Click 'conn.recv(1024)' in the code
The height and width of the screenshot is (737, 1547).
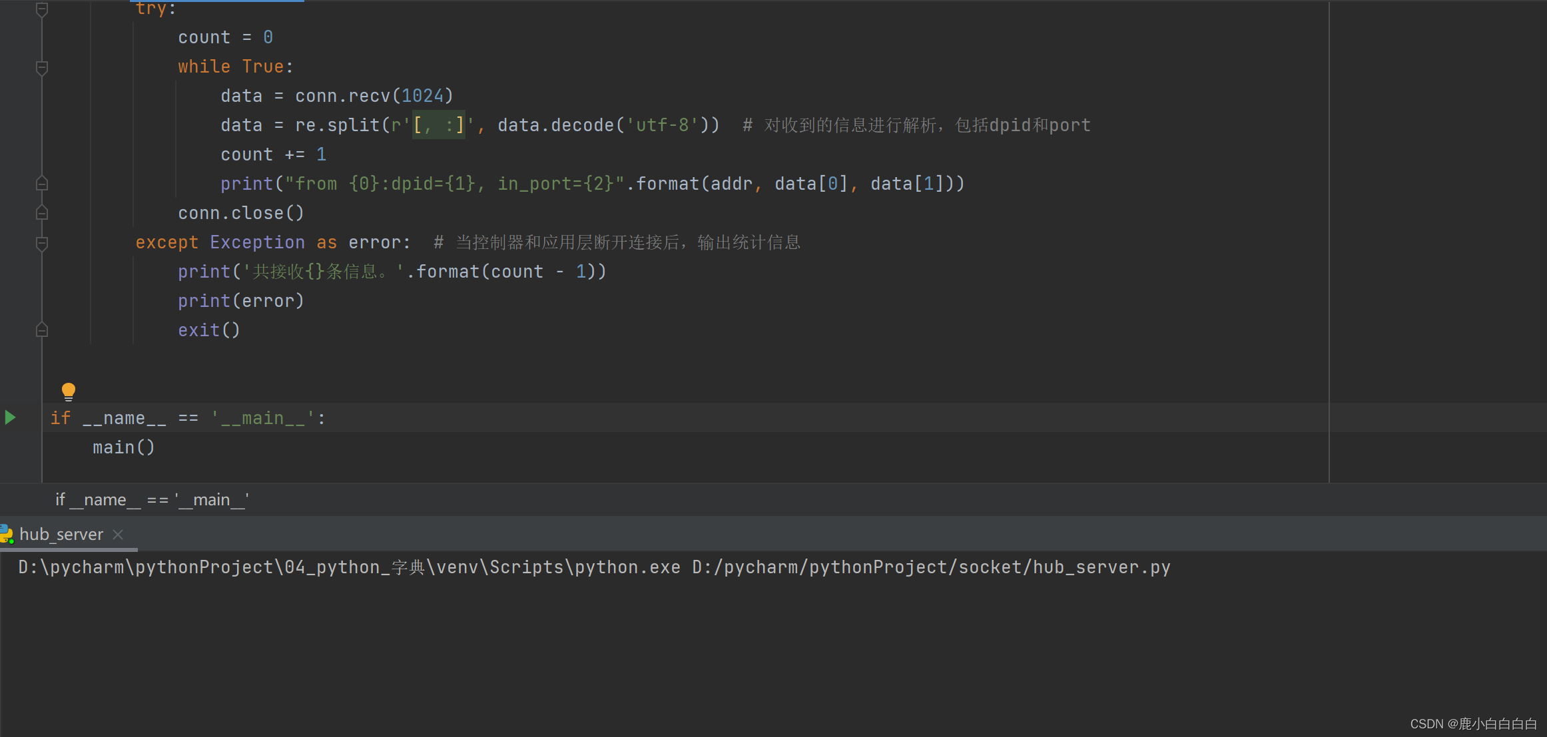tap(374, 96)
